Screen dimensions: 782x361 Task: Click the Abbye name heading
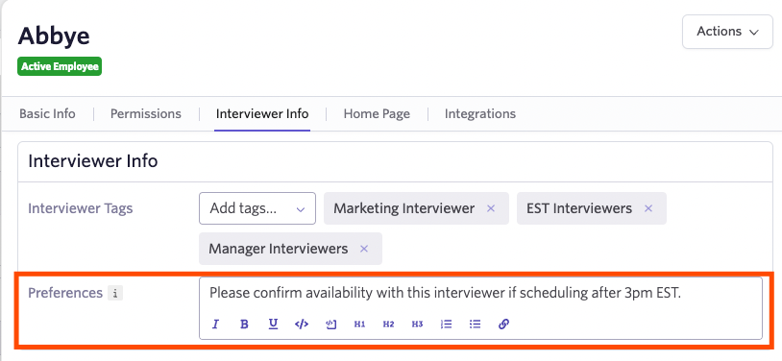tap(54, 36)
